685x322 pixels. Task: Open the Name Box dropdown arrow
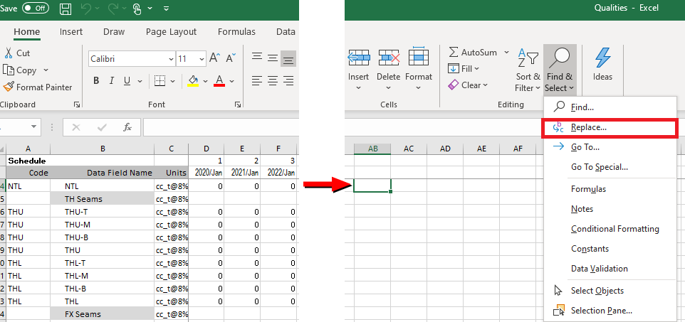coord(33,127)
